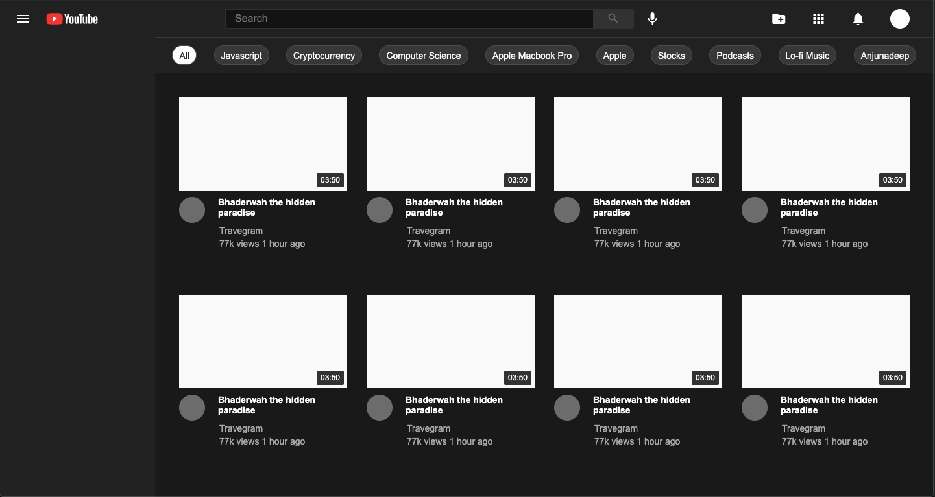The image size is (935, 497).
Task: Click the search magnifier icon
Action: (x=613, y=19)
